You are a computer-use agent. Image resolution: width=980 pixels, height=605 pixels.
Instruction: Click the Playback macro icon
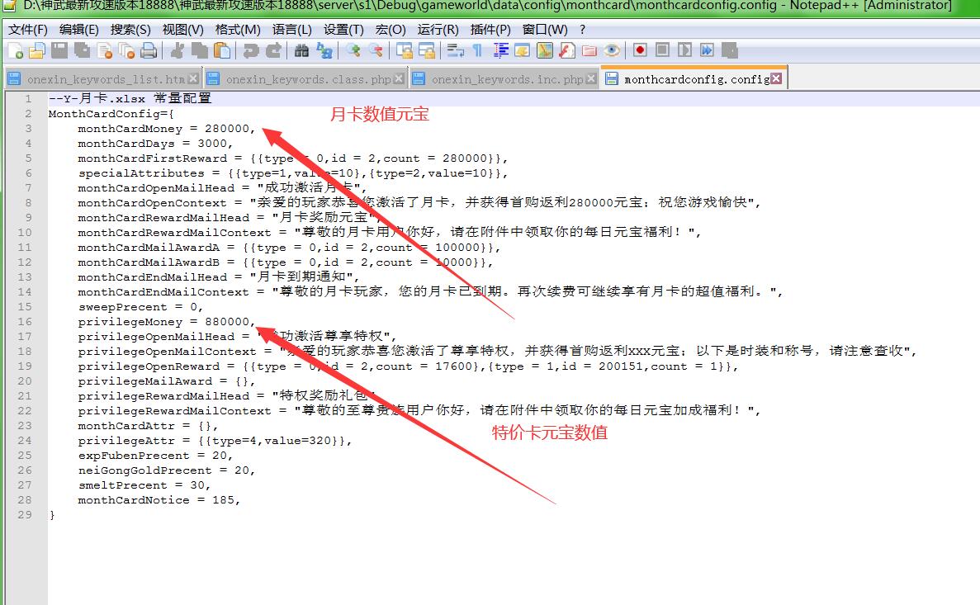tap(685, 50)
